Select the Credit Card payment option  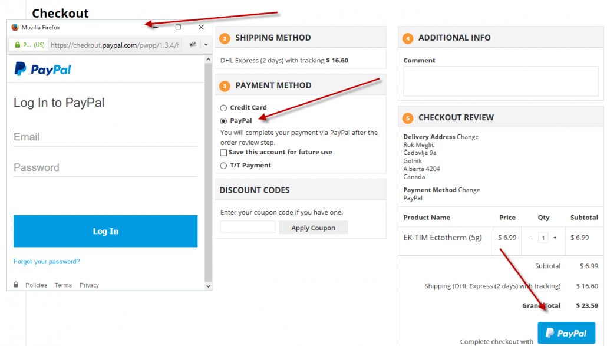pos(223,108)
